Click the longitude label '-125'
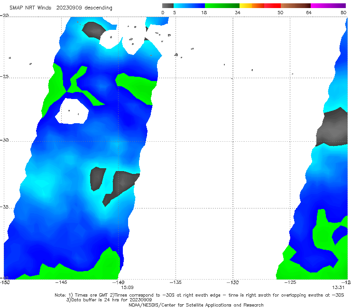Viewport: 351px width, 308px height. 290,282
